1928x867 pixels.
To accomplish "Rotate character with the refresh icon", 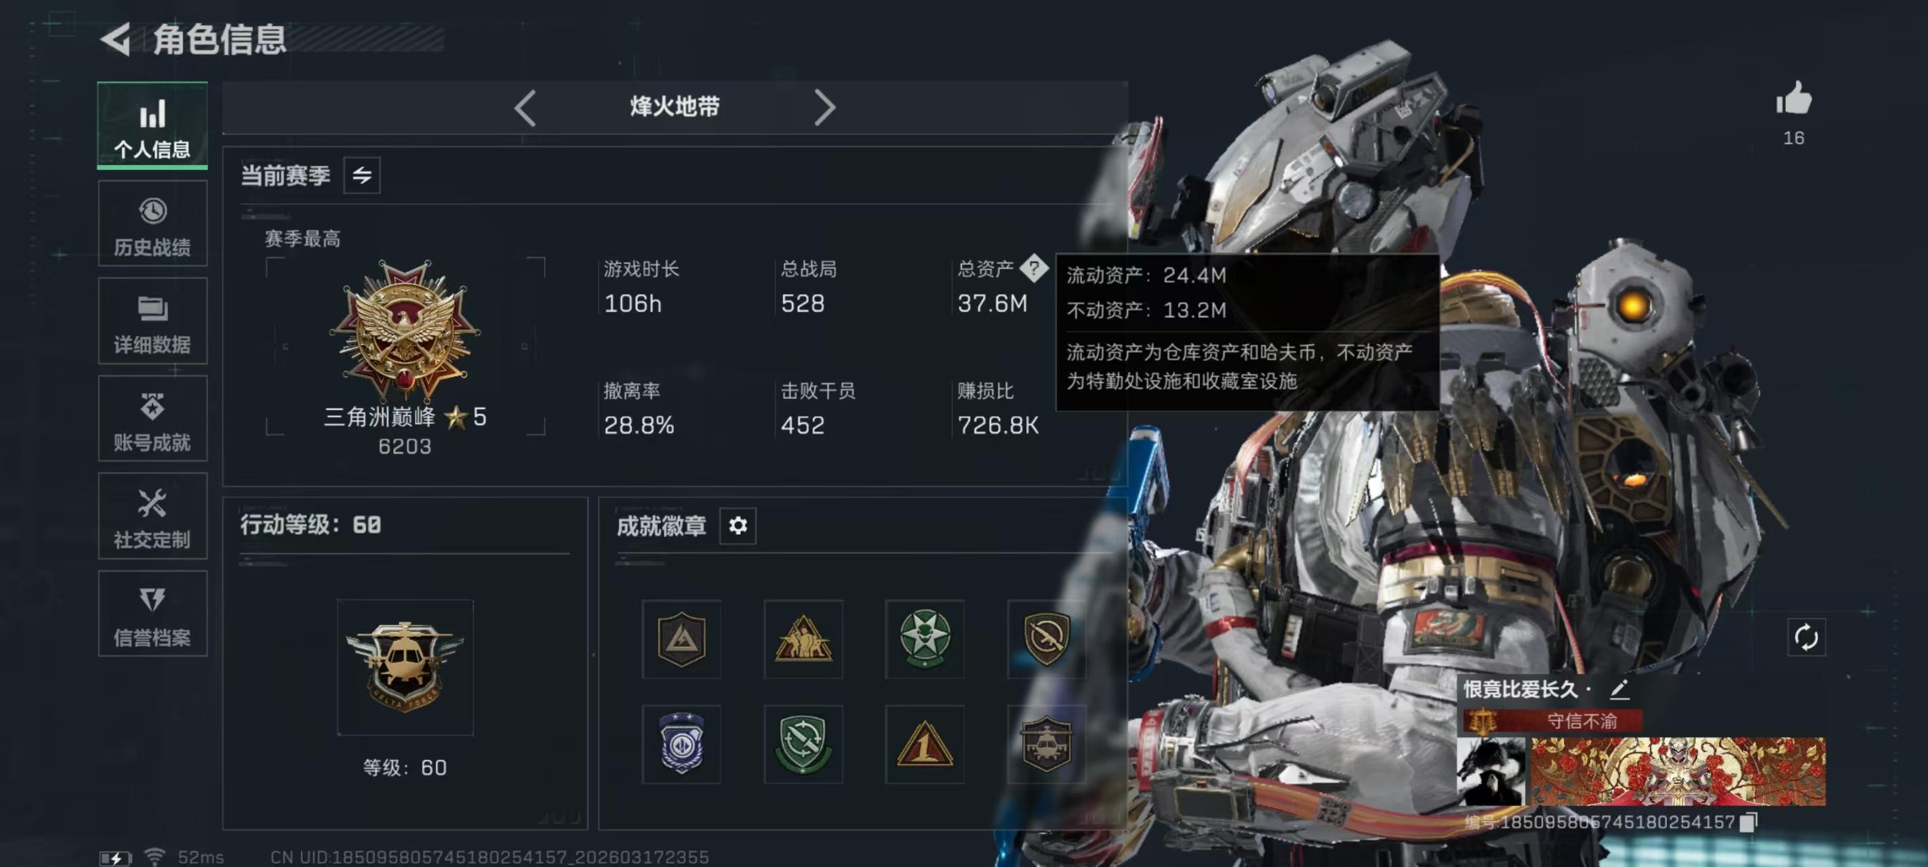I will (1805, 637).
